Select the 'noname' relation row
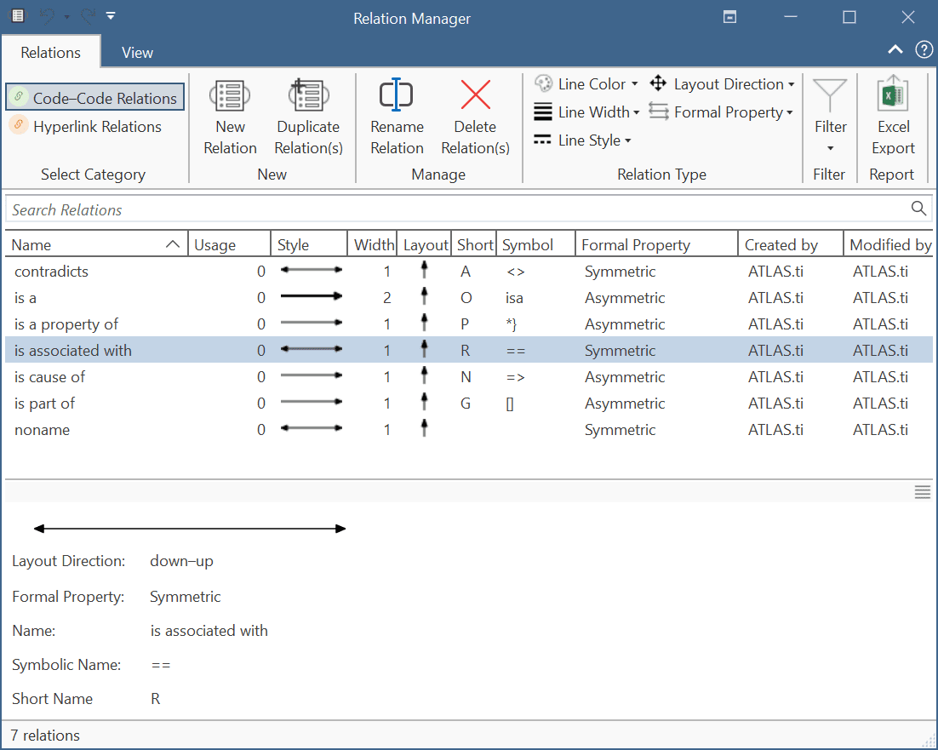Viewport: 938px width, 750px height. 469,429
